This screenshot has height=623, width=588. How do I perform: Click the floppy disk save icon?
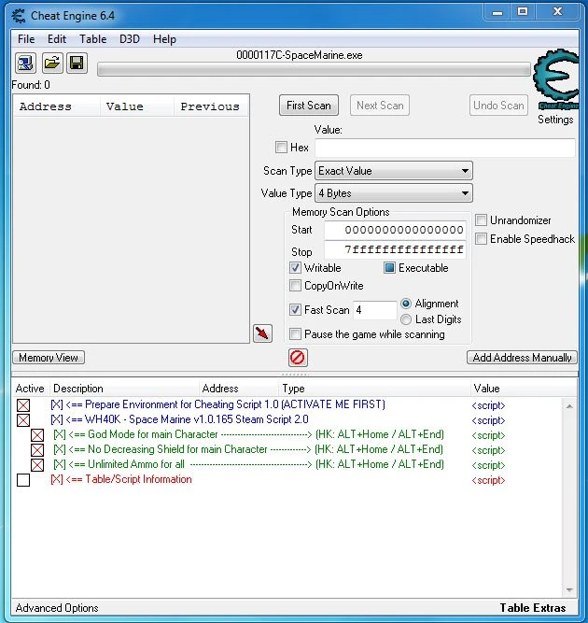pyautogui.click(x=77, y=64)
